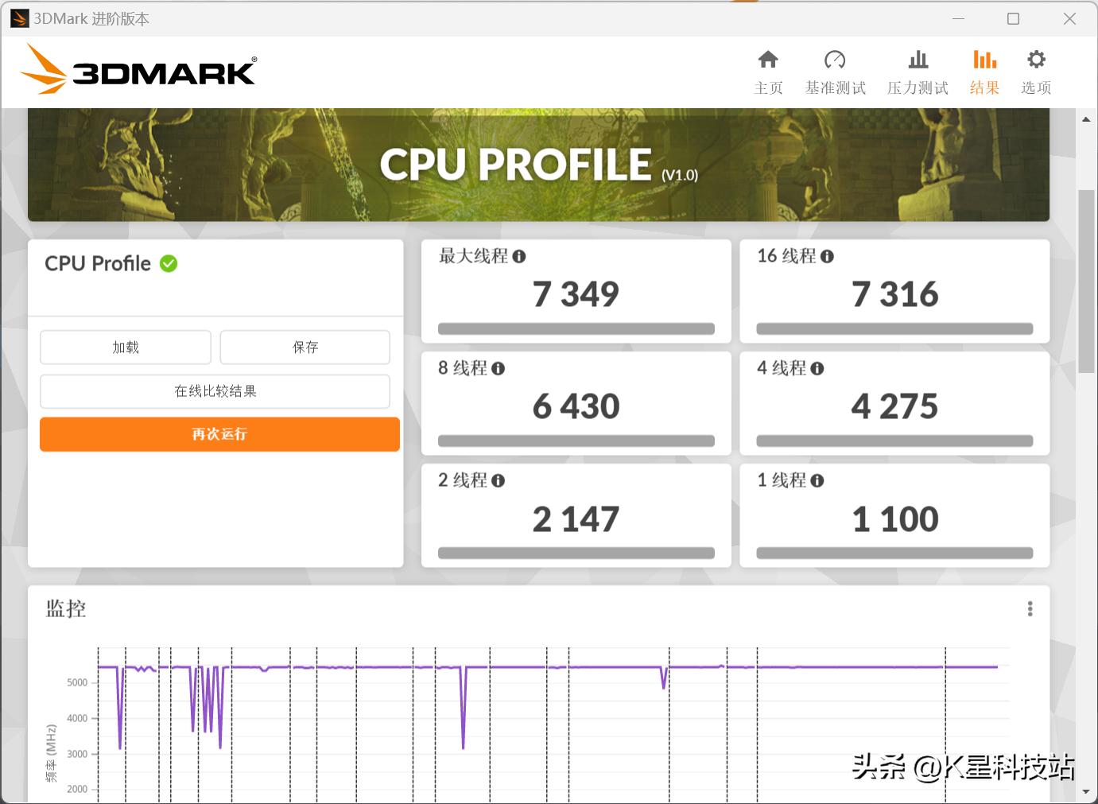Click the score bar under 7 349

(x=576, y=328)
